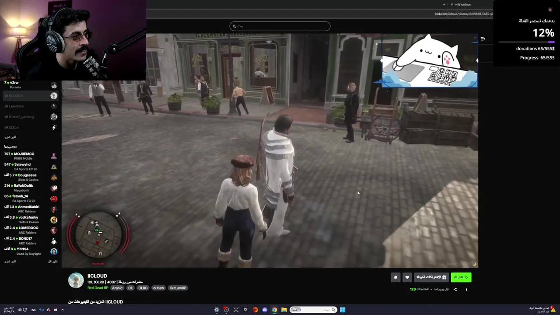Click the taskbar search box
Image resolution: width=560 pixels, height=315 pixels.
313,310
